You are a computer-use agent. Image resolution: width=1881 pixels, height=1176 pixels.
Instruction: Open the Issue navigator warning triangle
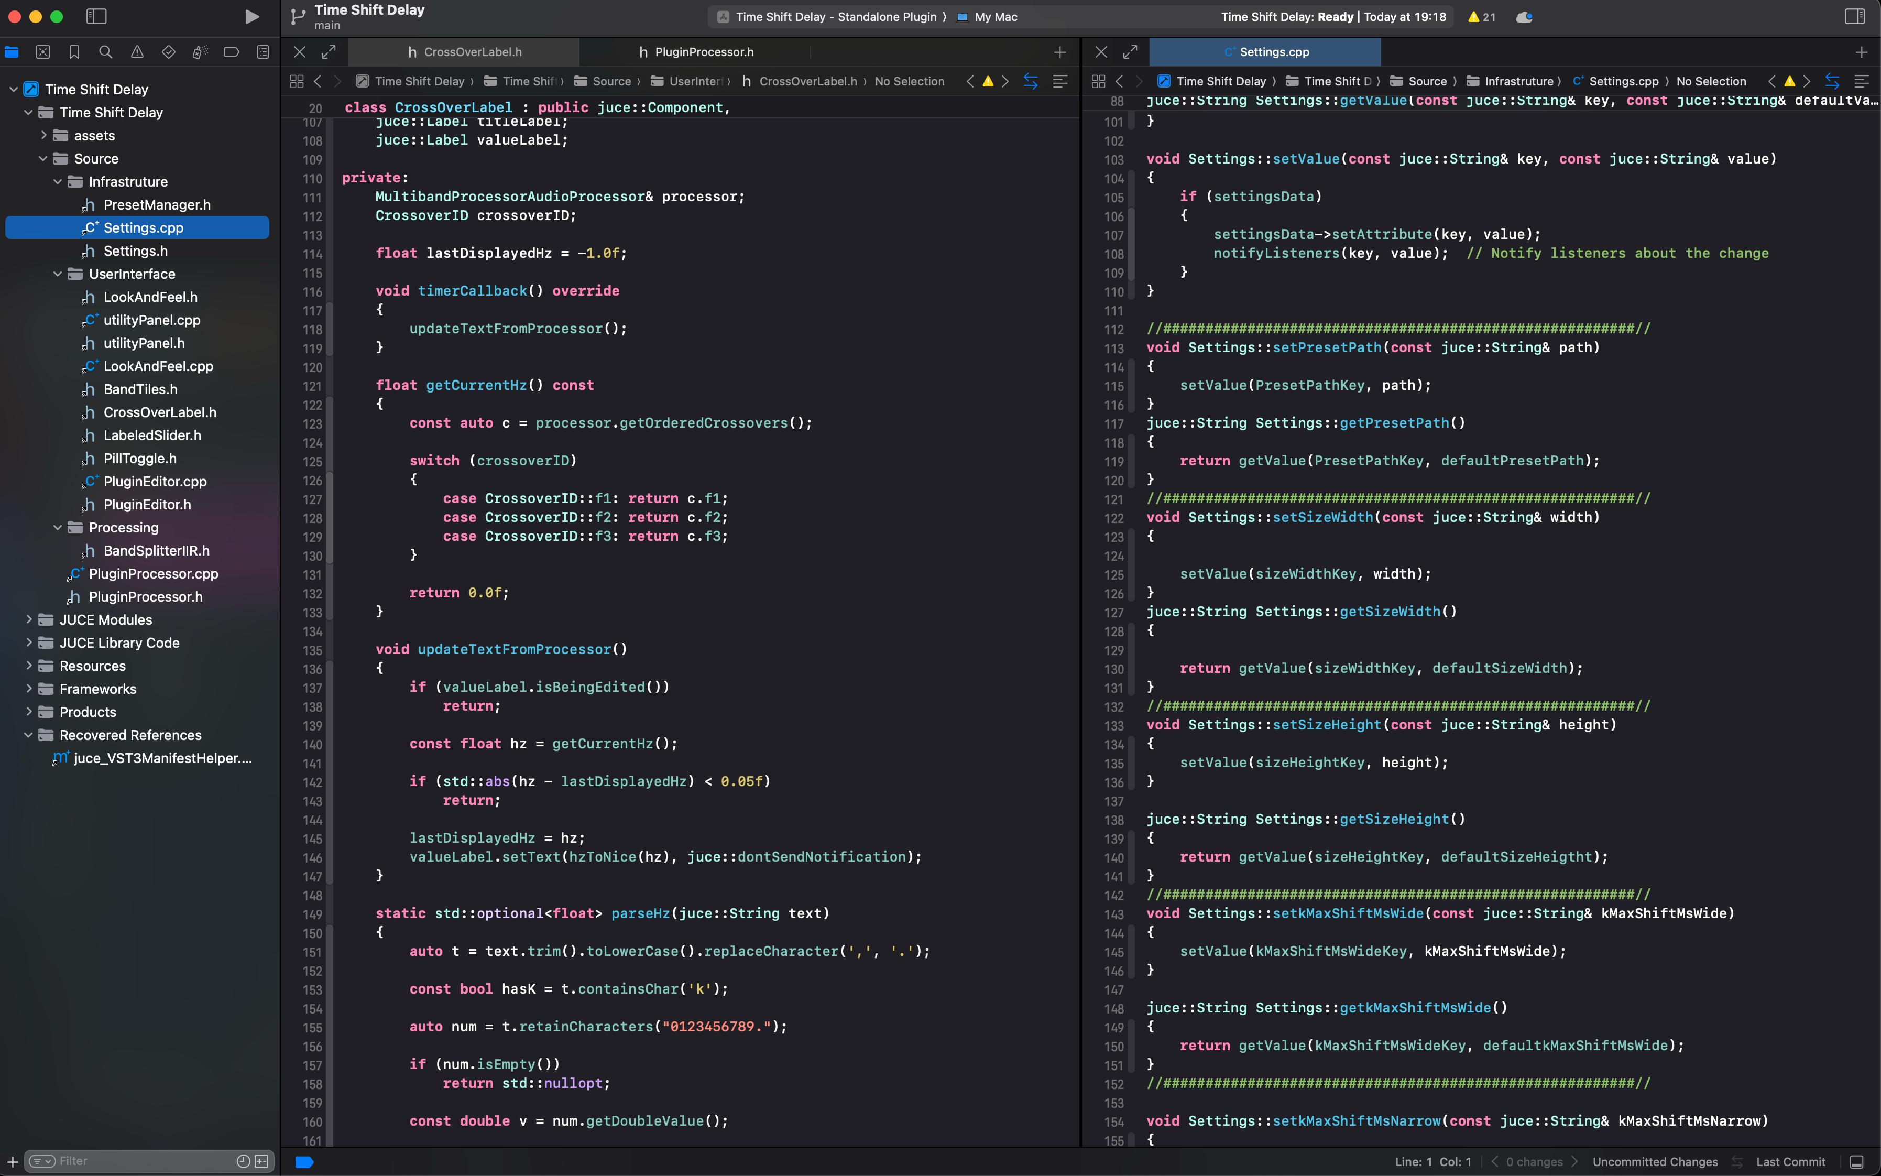tap(137, 52)
